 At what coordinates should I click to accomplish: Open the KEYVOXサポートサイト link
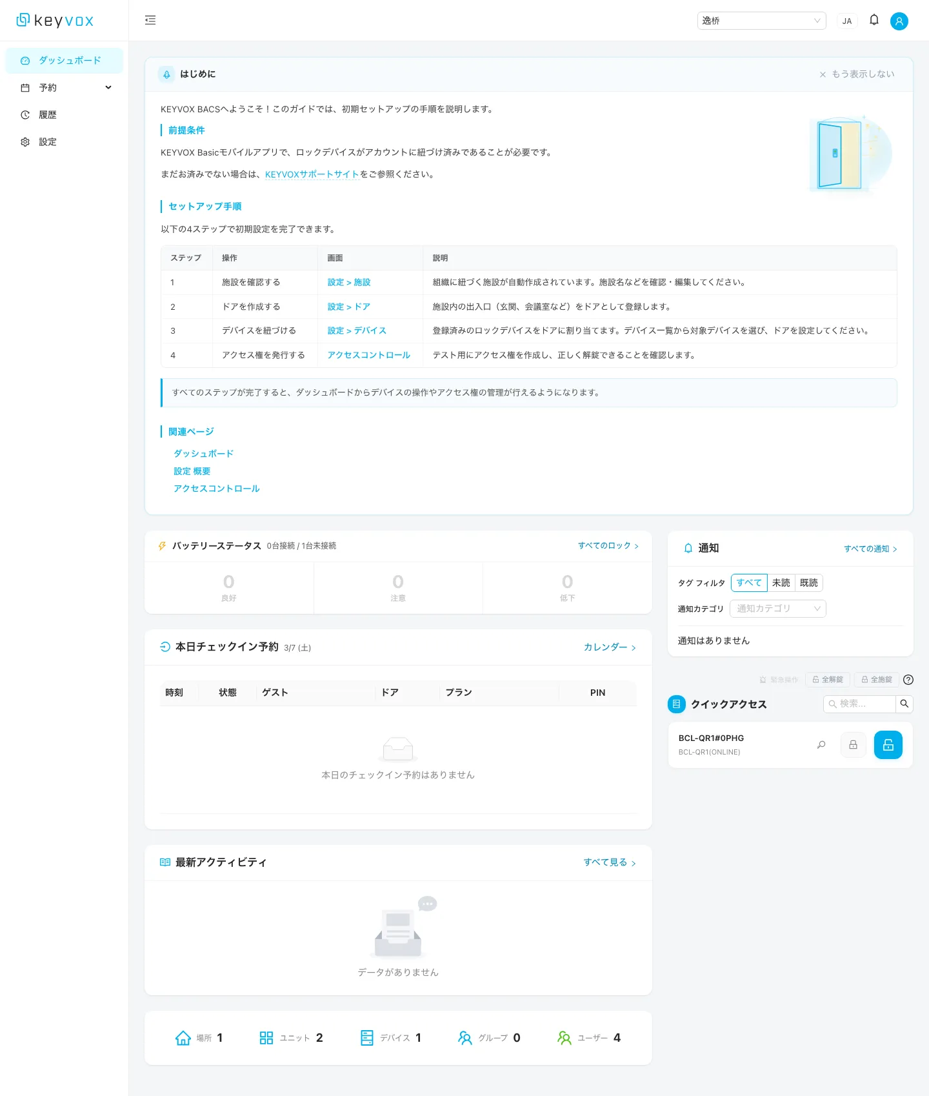[x=312, y=174]
